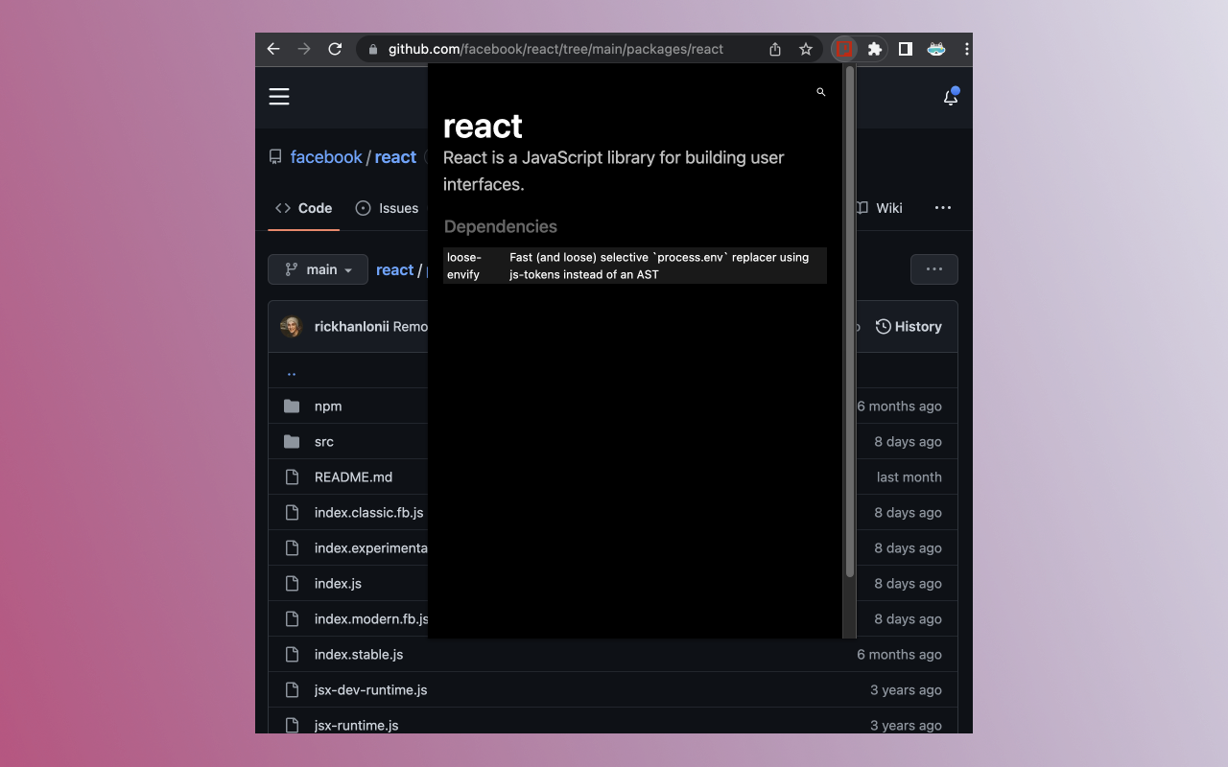
Task: View commit History
Action: tap(909, 327)
